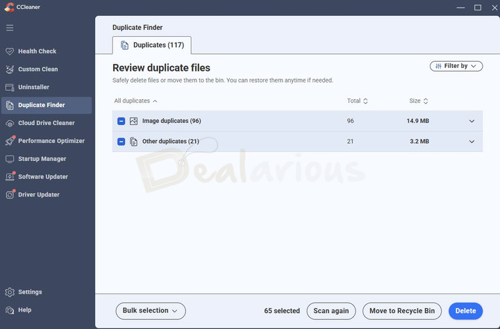Click the '14.9 MB' size value
This screenshot has height=329, width=500.
[418, 121]
